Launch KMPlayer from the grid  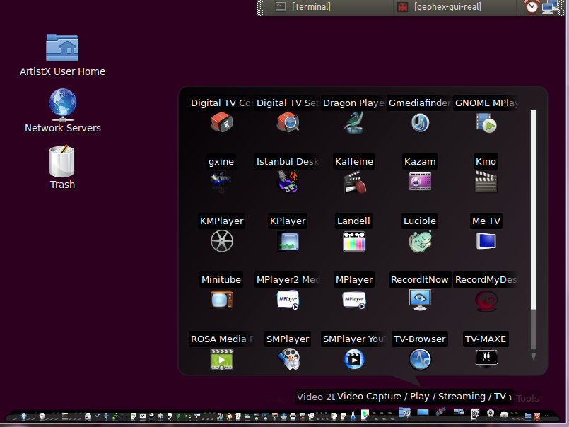point(221,241)
